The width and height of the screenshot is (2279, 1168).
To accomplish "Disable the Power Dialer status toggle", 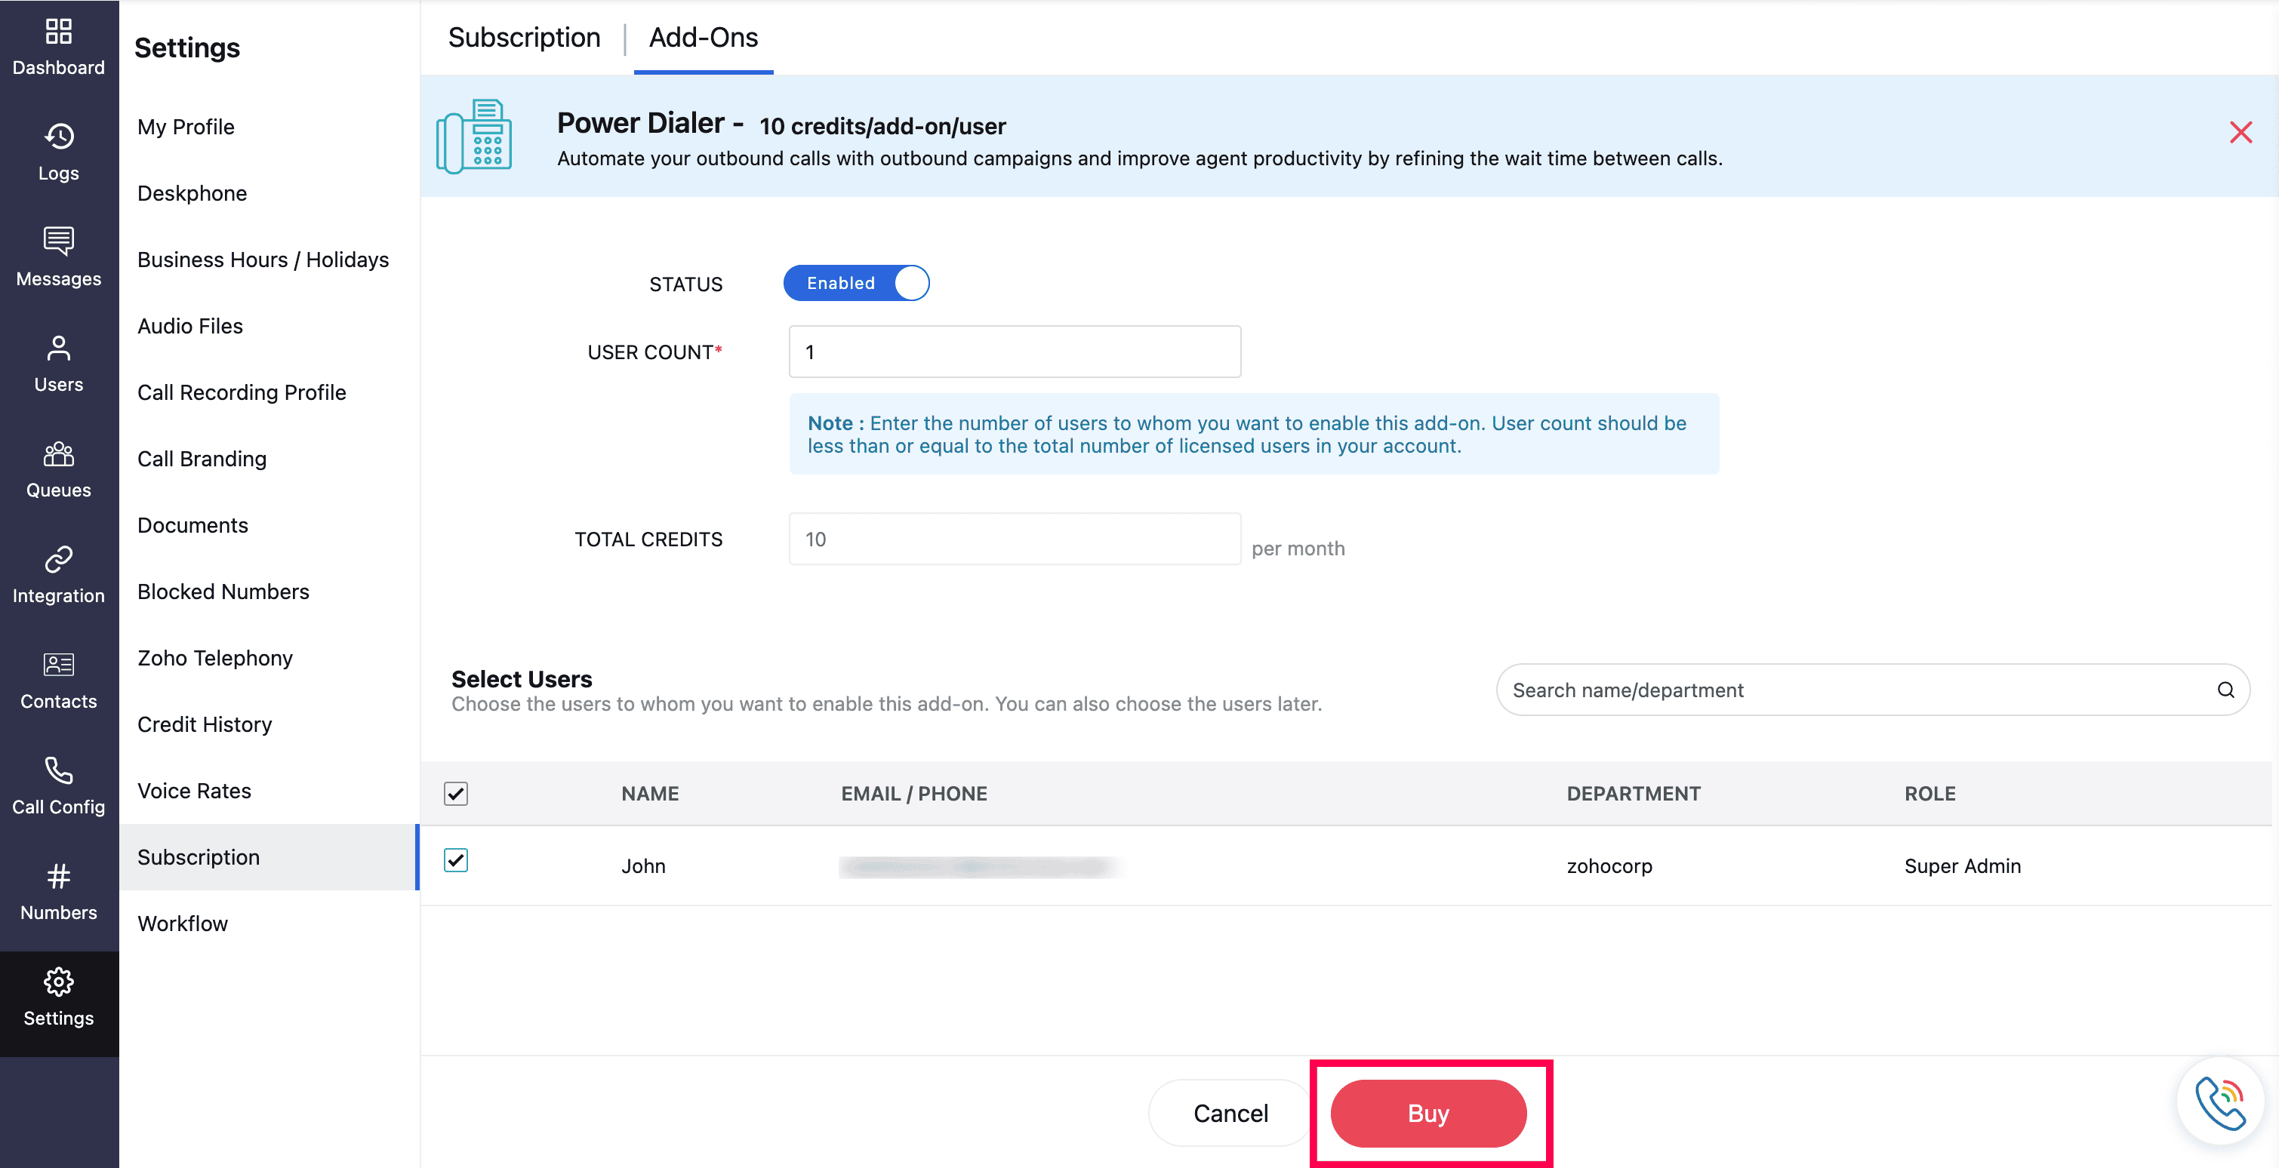I will (x=855, y=283).
